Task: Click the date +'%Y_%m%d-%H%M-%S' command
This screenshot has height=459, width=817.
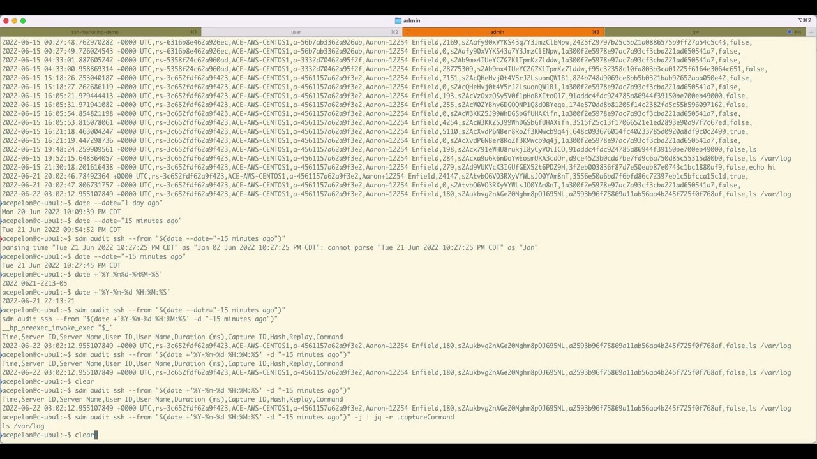Action: point(119,274)
